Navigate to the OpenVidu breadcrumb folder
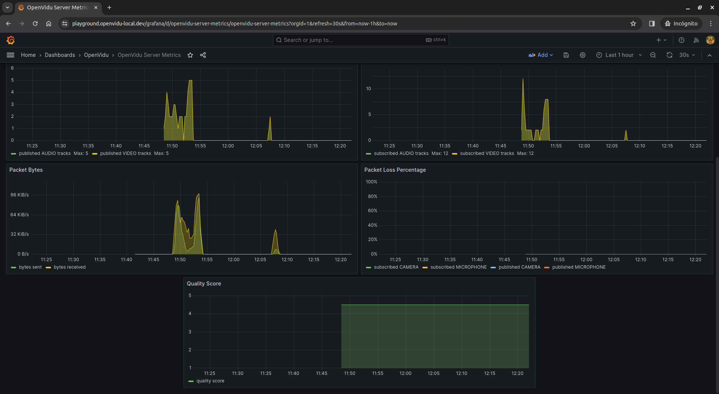Image resolution: width=719 pixels, height=394 pixels. coord(96,55)
